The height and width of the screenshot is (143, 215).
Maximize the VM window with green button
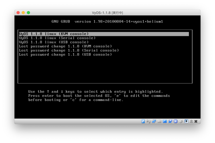(x=28, y=13)
